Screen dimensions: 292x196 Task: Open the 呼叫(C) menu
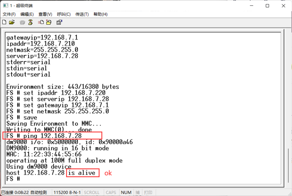coord(64,14)
